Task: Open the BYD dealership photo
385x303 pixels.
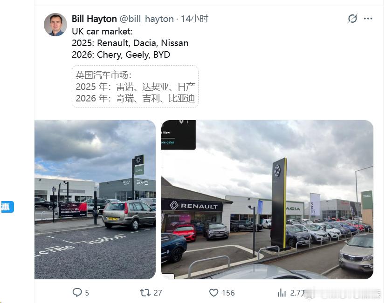Action: click(x=95, y=199)
